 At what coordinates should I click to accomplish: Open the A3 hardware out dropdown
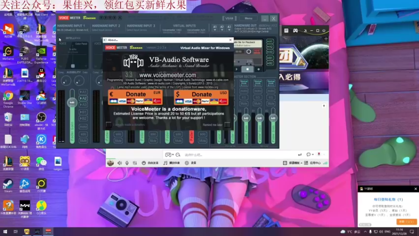point(229,28)
